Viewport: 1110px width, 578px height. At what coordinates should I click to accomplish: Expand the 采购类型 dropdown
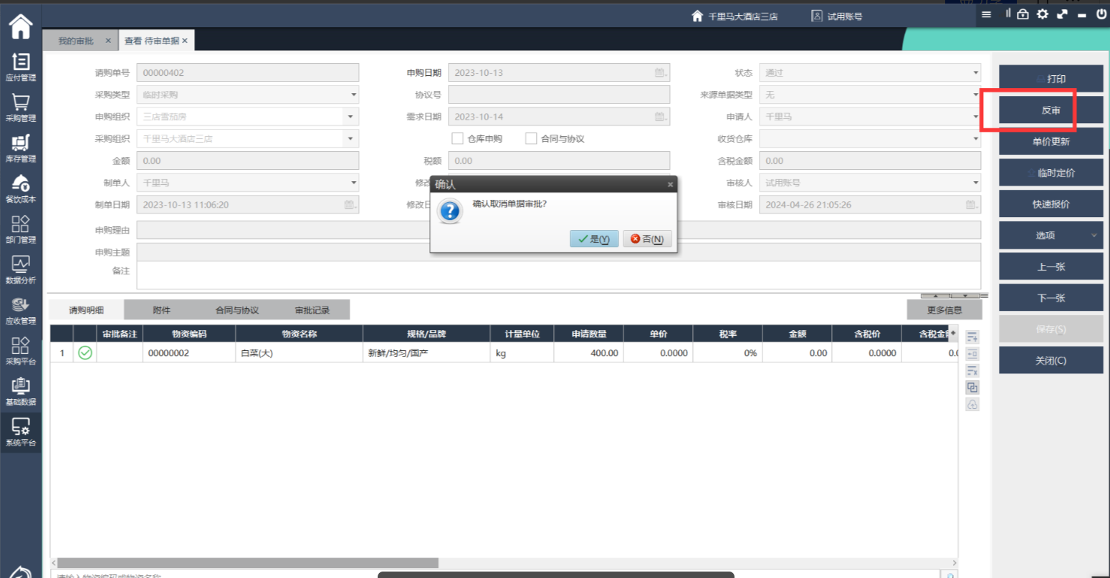(x=353, y=95)
